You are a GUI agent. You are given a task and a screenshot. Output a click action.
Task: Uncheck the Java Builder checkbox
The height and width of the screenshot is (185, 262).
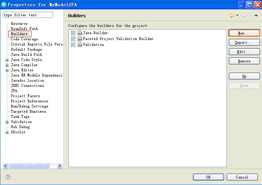point(73,33)
